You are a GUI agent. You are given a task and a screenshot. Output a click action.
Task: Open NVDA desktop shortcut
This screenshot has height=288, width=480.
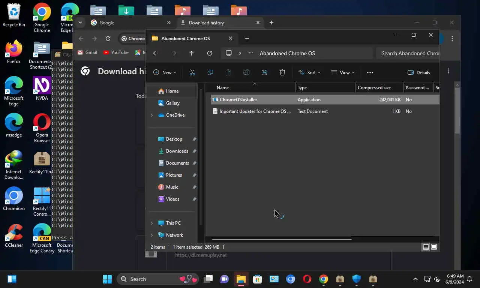pos(42,88)
